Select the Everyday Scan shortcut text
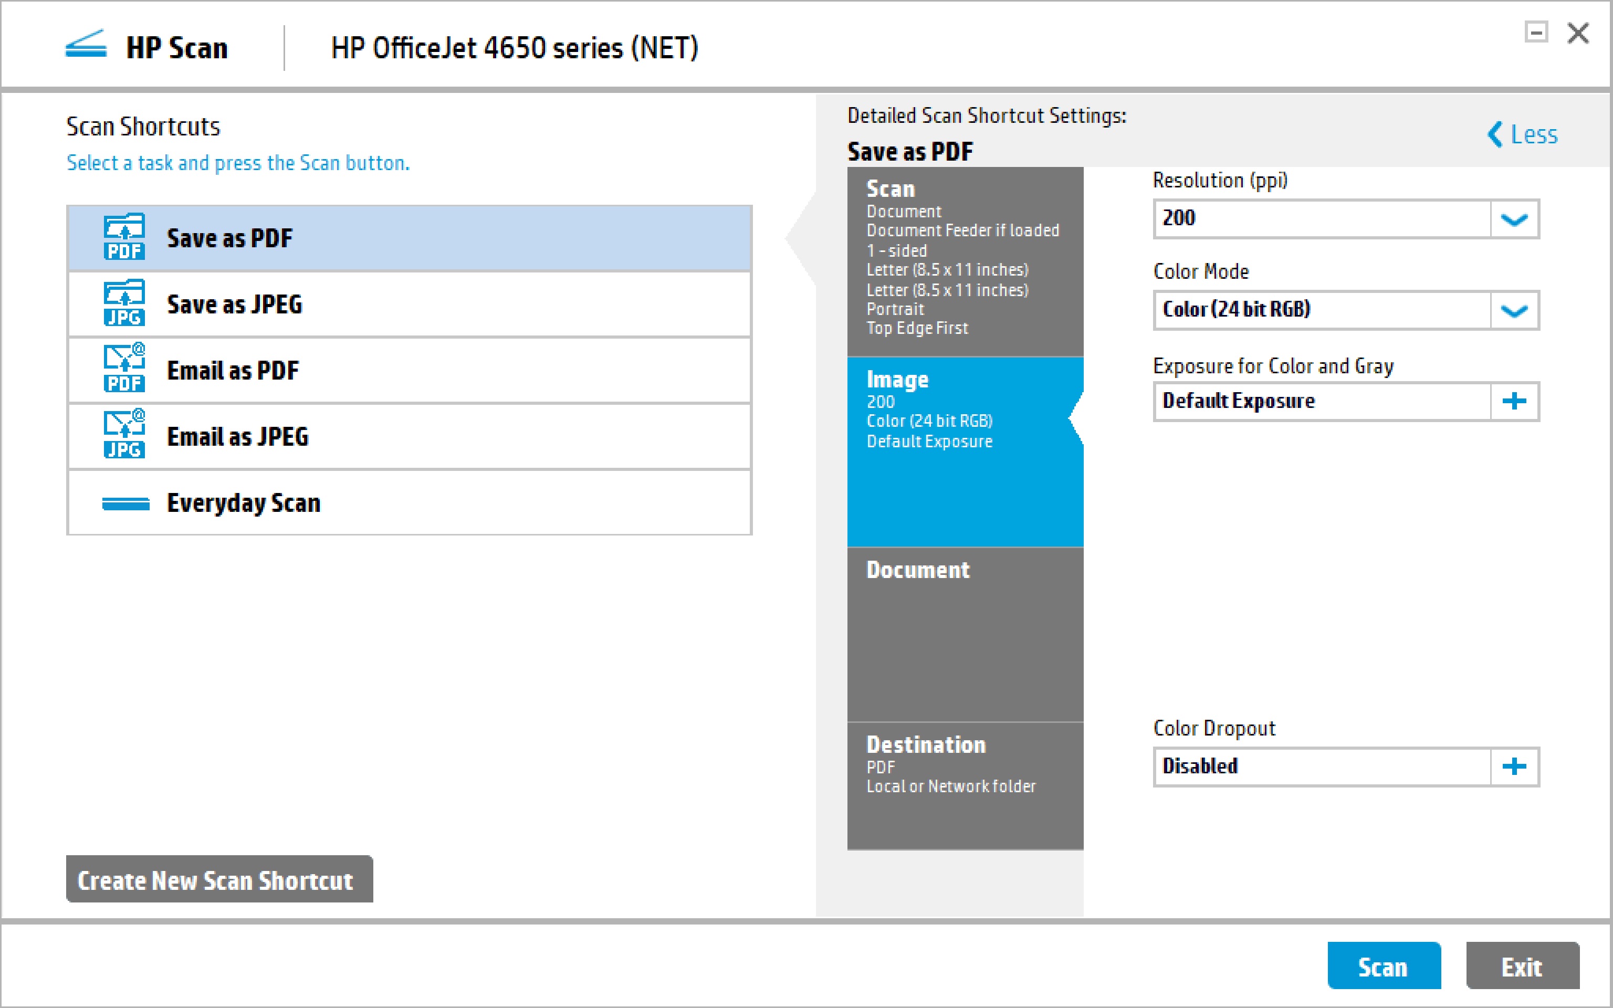This screenshot has height=1008, width=1613. [x=243, y=503]
